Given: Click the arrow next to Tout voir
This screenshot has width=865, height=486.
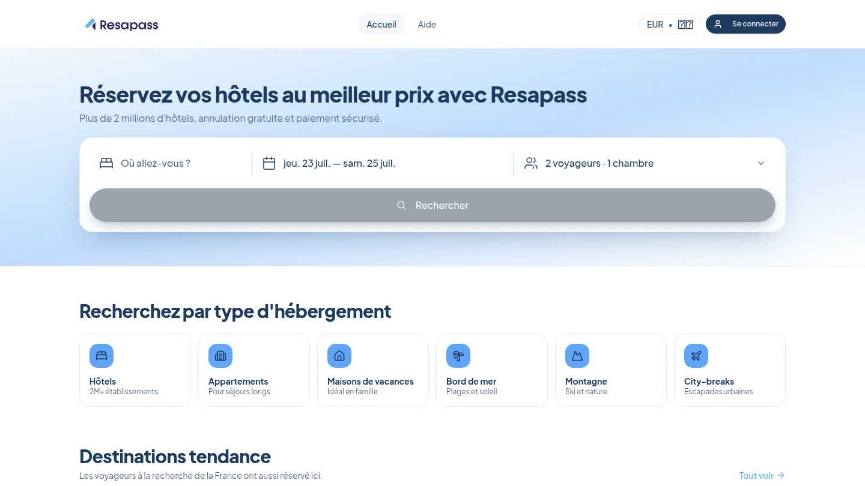Looking at the screenshot, I should point(781,476).
